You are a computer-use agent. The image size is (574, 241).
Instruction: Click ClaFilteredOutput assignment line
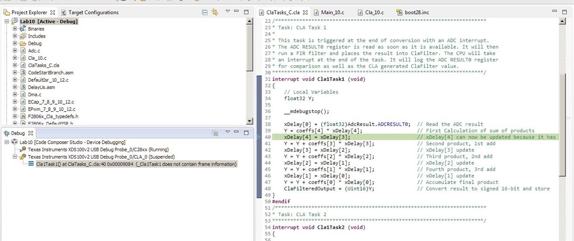(x=330, y=188)
